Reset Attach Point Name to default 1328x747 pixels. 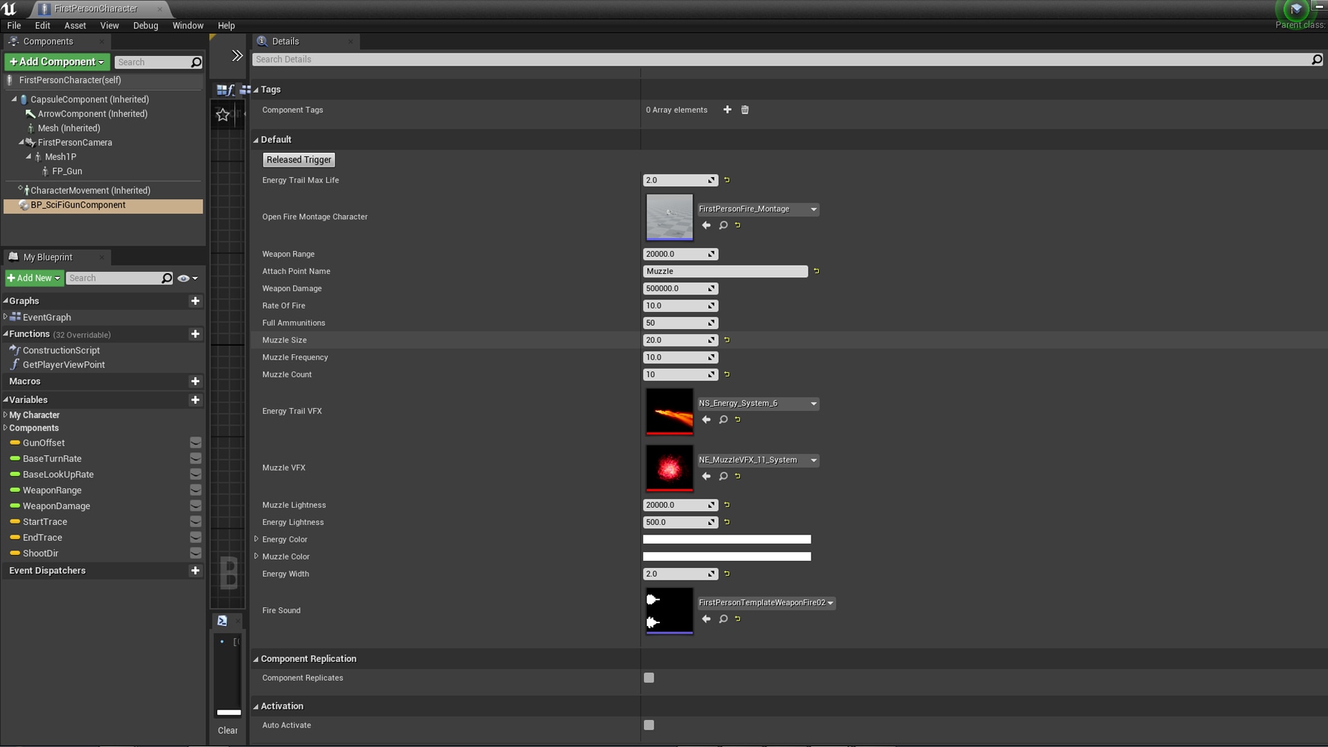click(x=816, y=271)
